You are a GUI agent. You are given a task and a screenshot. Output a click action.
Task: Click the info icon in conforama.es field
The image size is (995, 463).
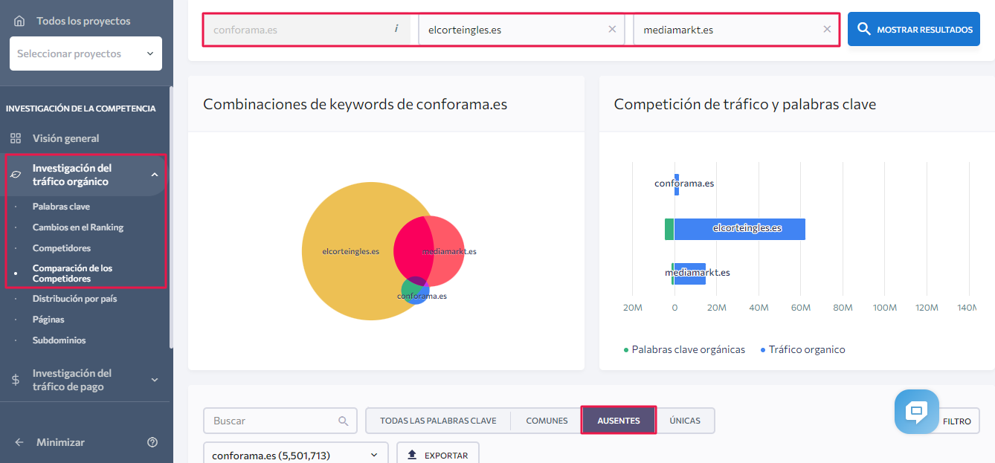(x=396, y=29)
